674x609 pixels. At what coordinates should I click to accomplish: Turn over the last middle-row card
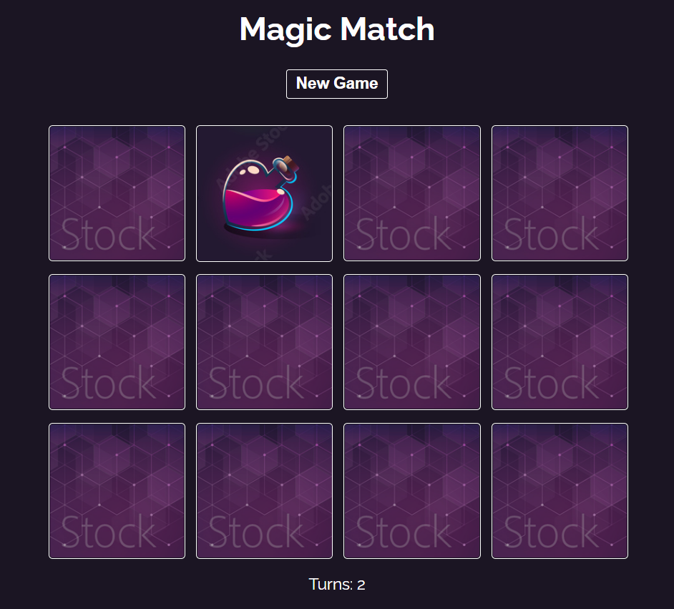pyautogui.click(x=560, y=342)
